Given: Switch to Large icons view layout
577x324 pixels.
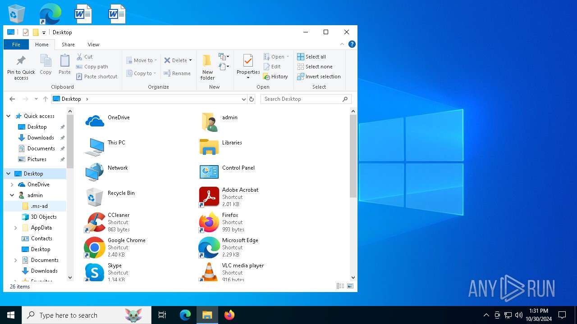Looking at the screenshot, I should (x=350, y=286).
